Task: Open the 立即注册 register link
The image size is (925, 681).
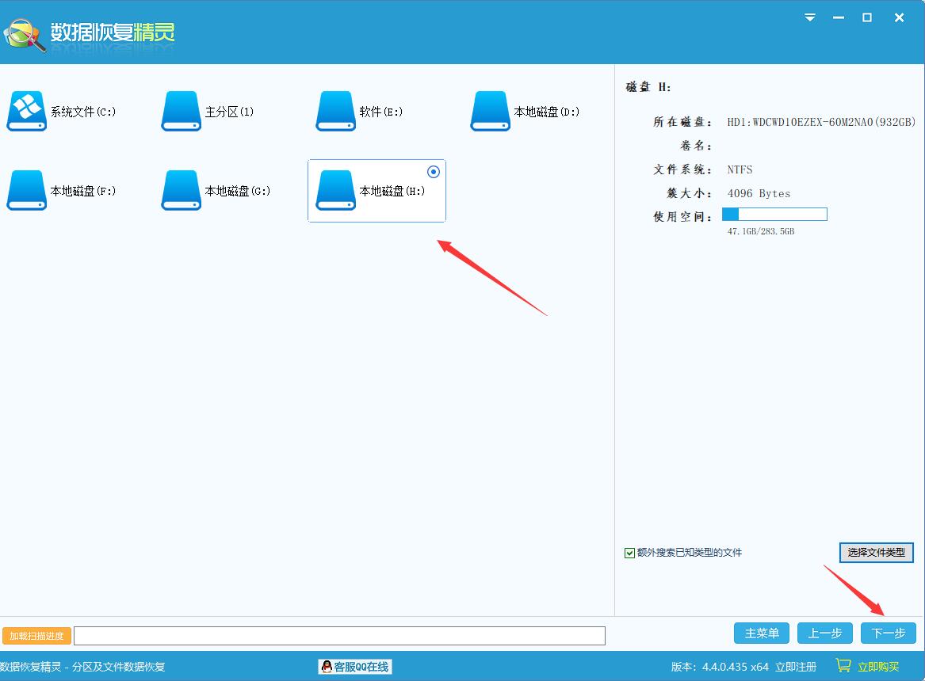Action: point(795,667)
